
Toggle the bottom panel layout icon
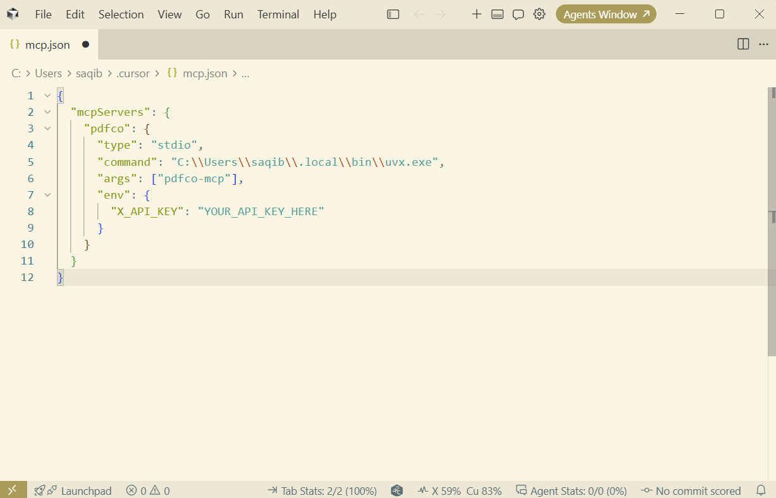click(498, 14)
